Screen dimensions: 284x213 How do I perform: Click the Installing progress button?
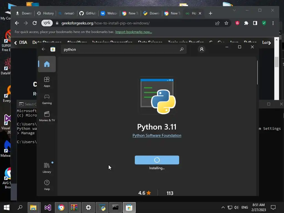(157, 160)
